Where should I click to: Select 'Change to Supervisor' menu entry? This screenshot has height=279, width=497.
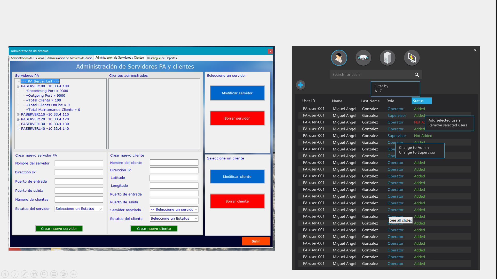click(417, 152)
